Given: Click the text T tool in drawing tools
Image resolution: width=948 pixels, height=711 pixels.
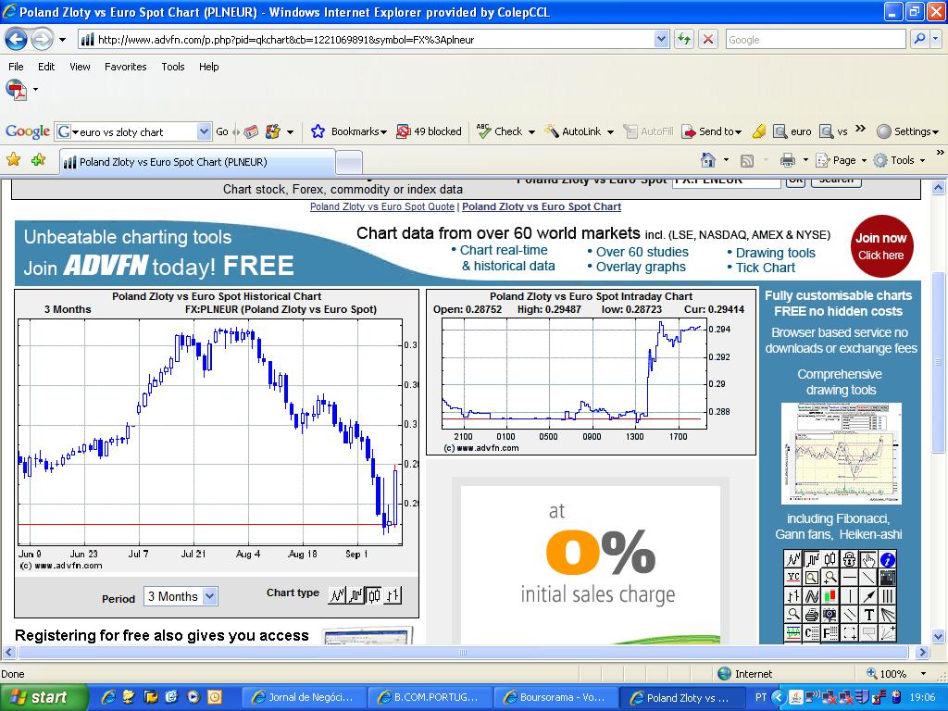Looking at the screenshot, I should point(868,615).
